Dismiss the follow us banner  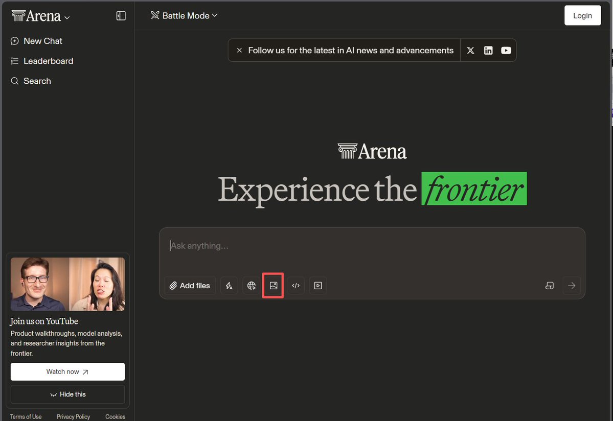point(239,51)
